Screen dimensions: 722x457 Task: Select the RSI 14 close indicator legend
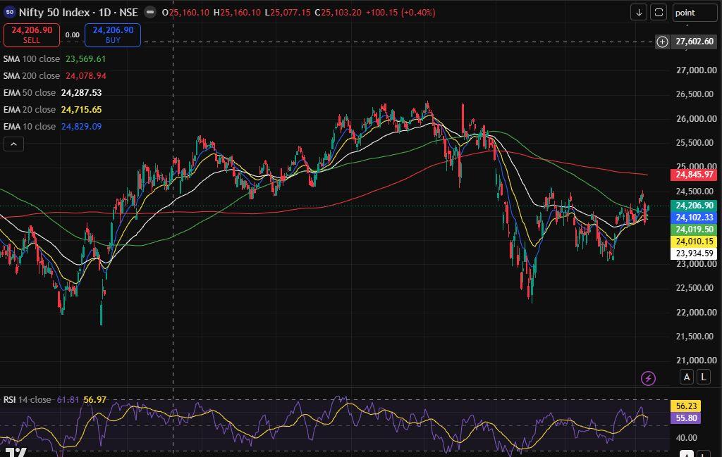click(x=54, y=399)
